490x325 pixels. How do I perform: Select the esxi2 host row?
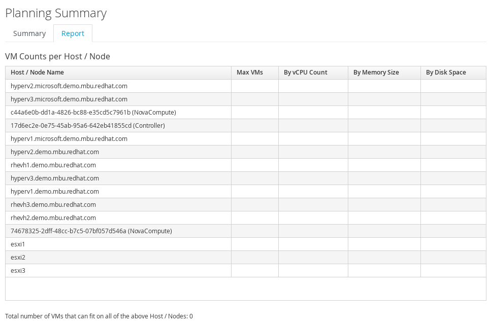pos(246,258)
